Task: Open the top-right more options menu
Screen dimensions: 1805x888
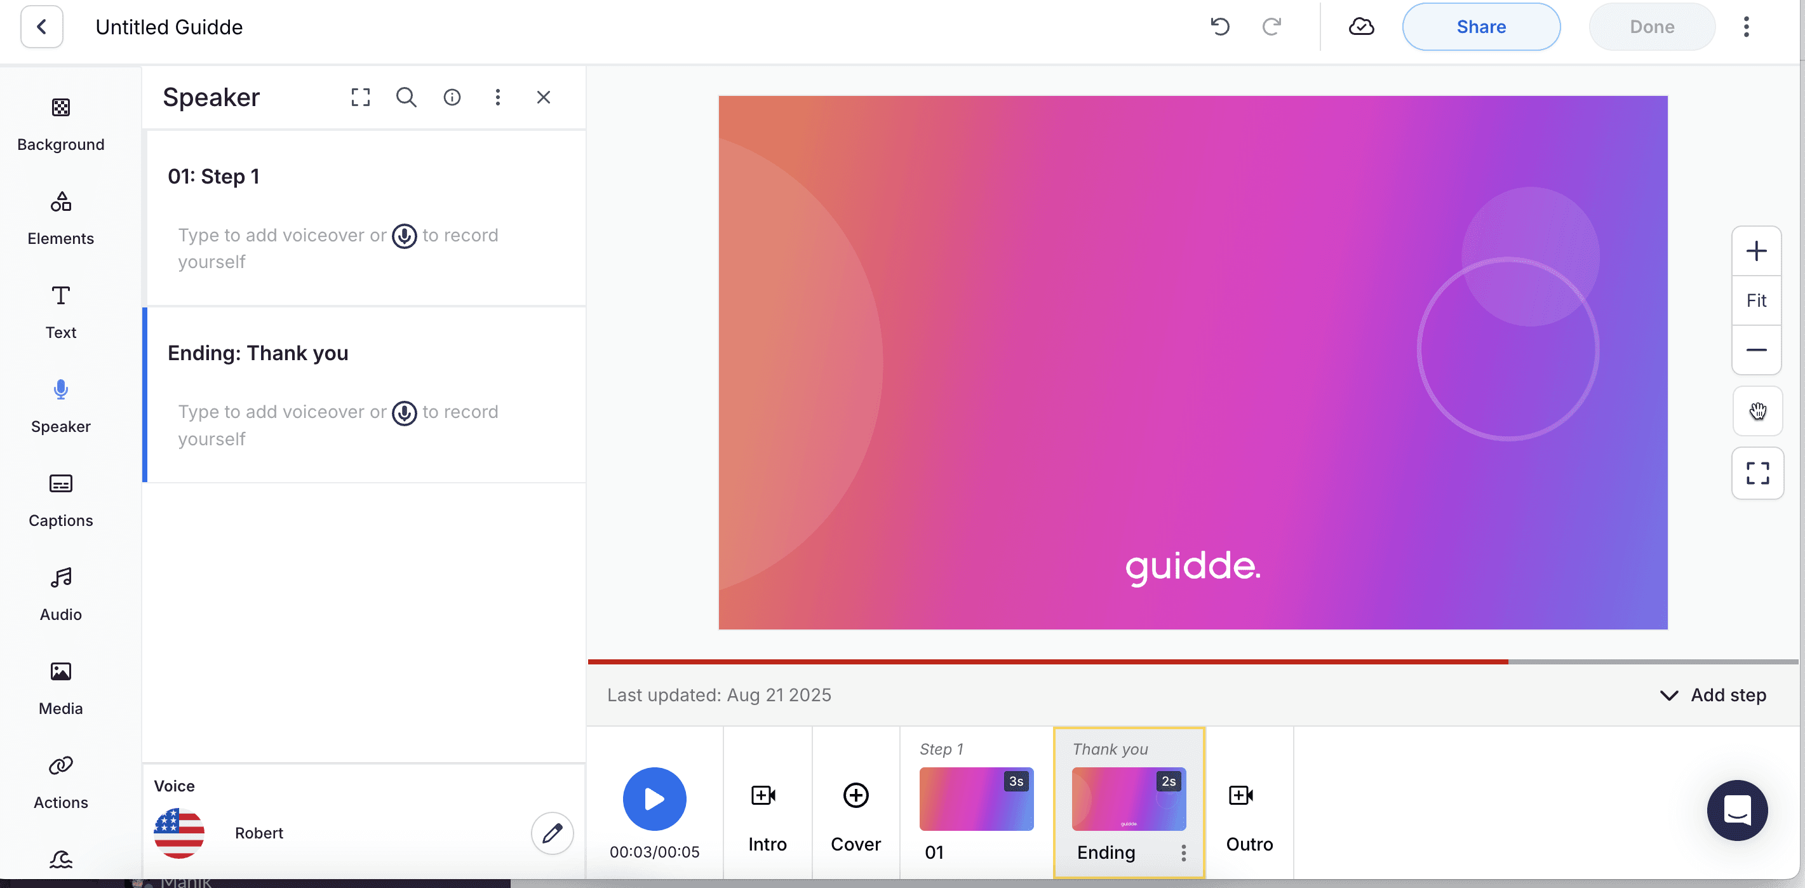Action: (x=1746, y=27)
